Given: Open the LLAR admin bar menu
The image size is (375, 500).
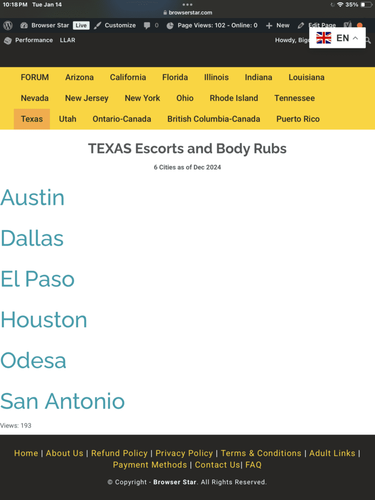Looking at the screenshot, I should click(x=67, y=40).
